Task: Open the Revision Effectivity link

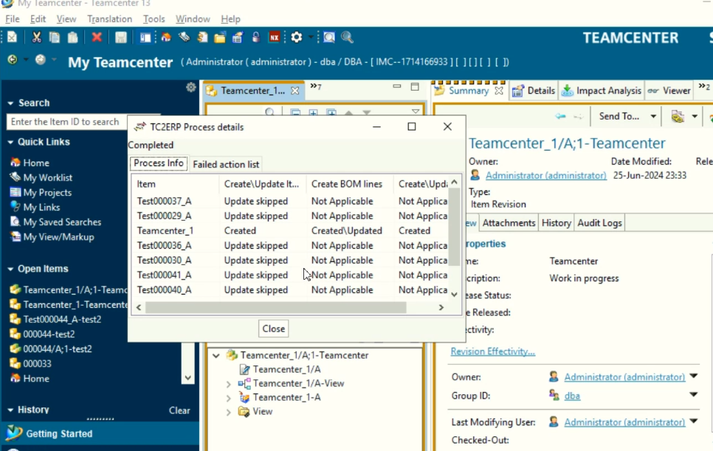Action: (x=492, y=351)
